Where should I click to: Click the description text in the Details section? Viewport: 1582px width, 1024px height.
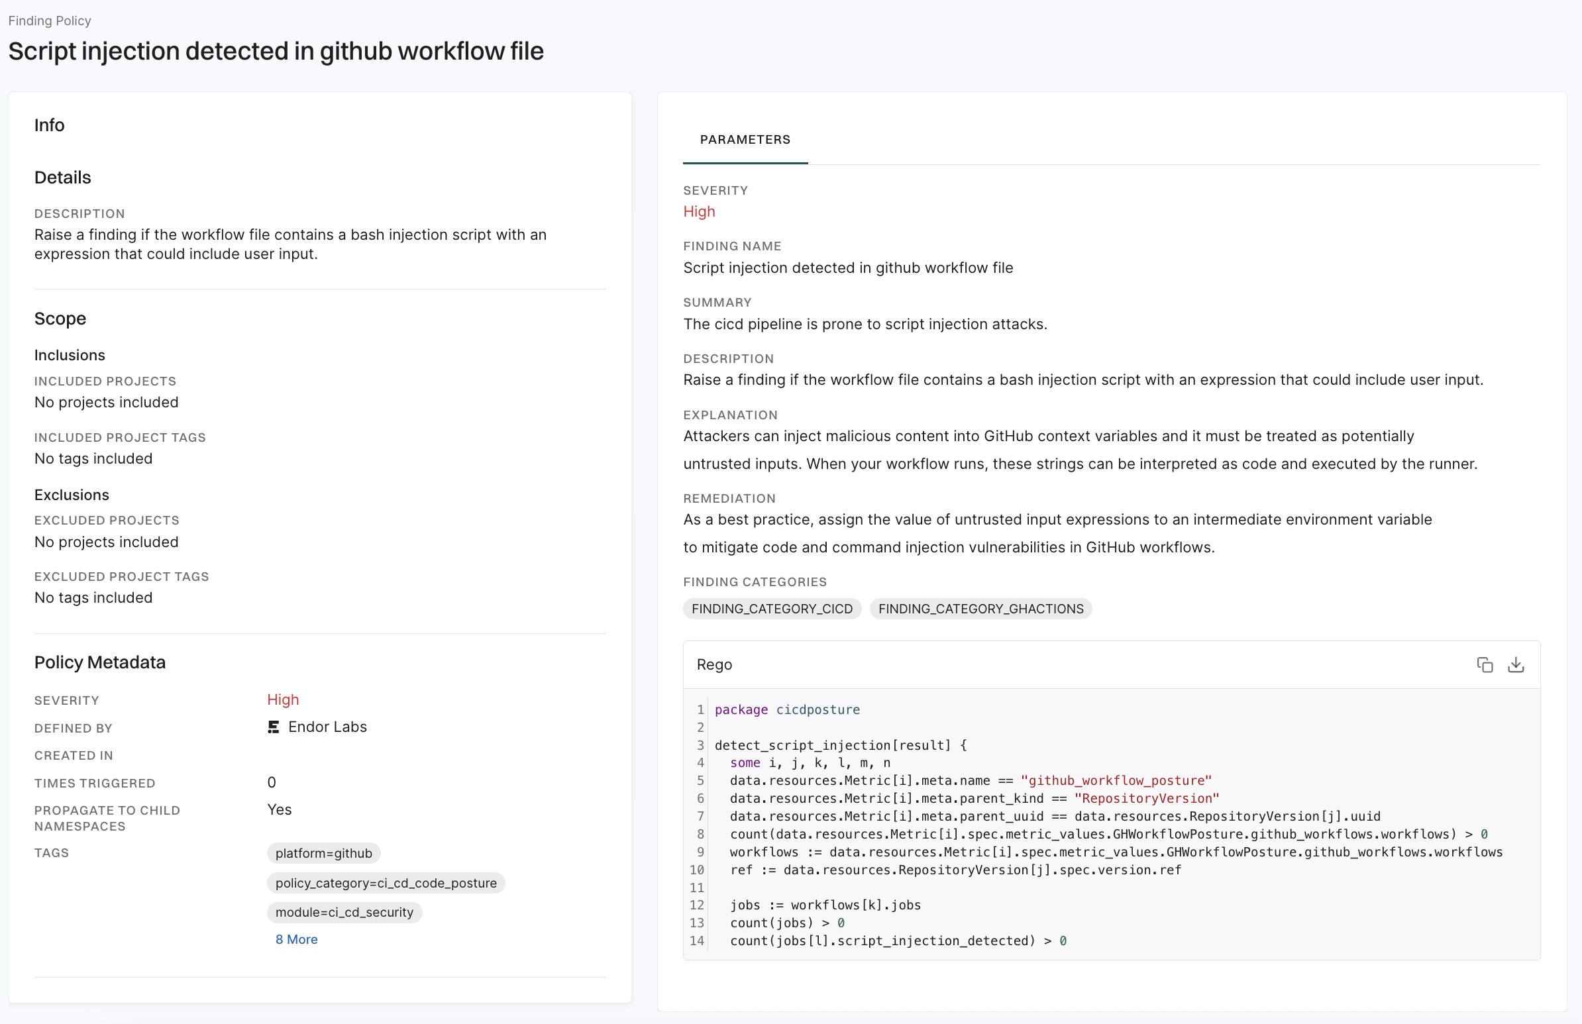pyautogui.click(x=290, y=244)
